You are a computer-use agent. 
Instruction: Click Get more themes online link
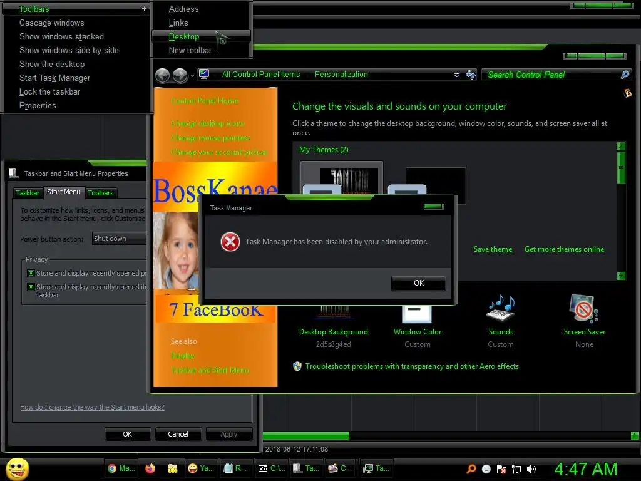point(564,249)
